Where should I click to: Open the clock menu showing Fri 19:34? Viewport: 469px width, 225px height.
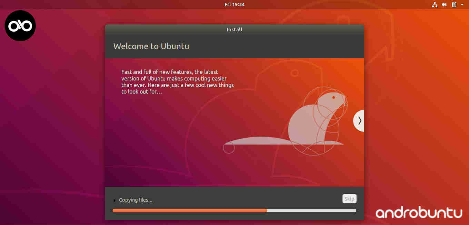234,4
